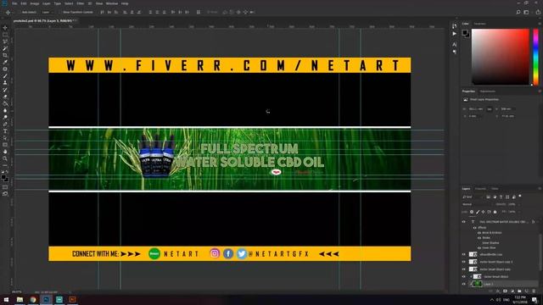This screenshot has width=543, height=305.
Task: Open the Image menu
Action: [34, 3]
